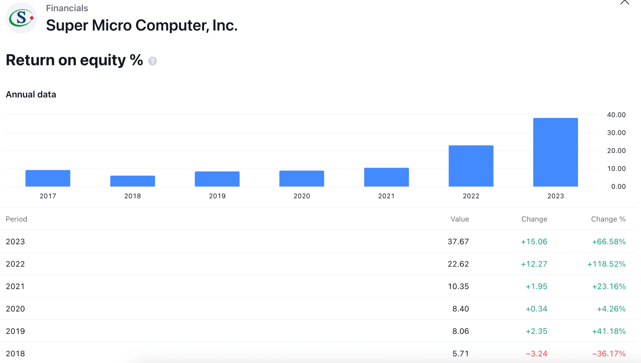Click the Super Micro Computer, Inc. title
The image size is (641, 363).
[x=142, y=25]
